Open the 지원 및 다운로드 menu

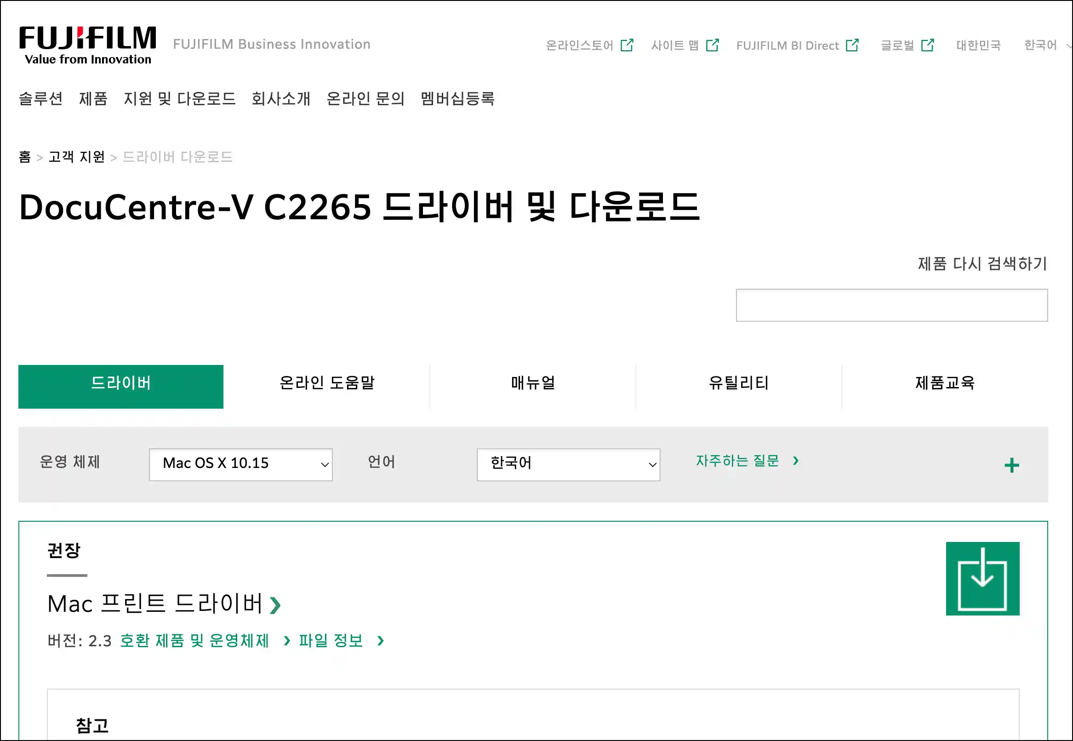click(180, 98)
